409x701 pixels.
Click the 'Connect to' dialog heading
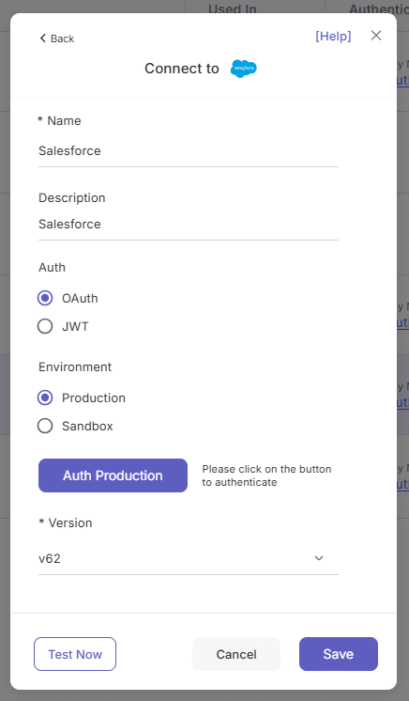(182, 69)
